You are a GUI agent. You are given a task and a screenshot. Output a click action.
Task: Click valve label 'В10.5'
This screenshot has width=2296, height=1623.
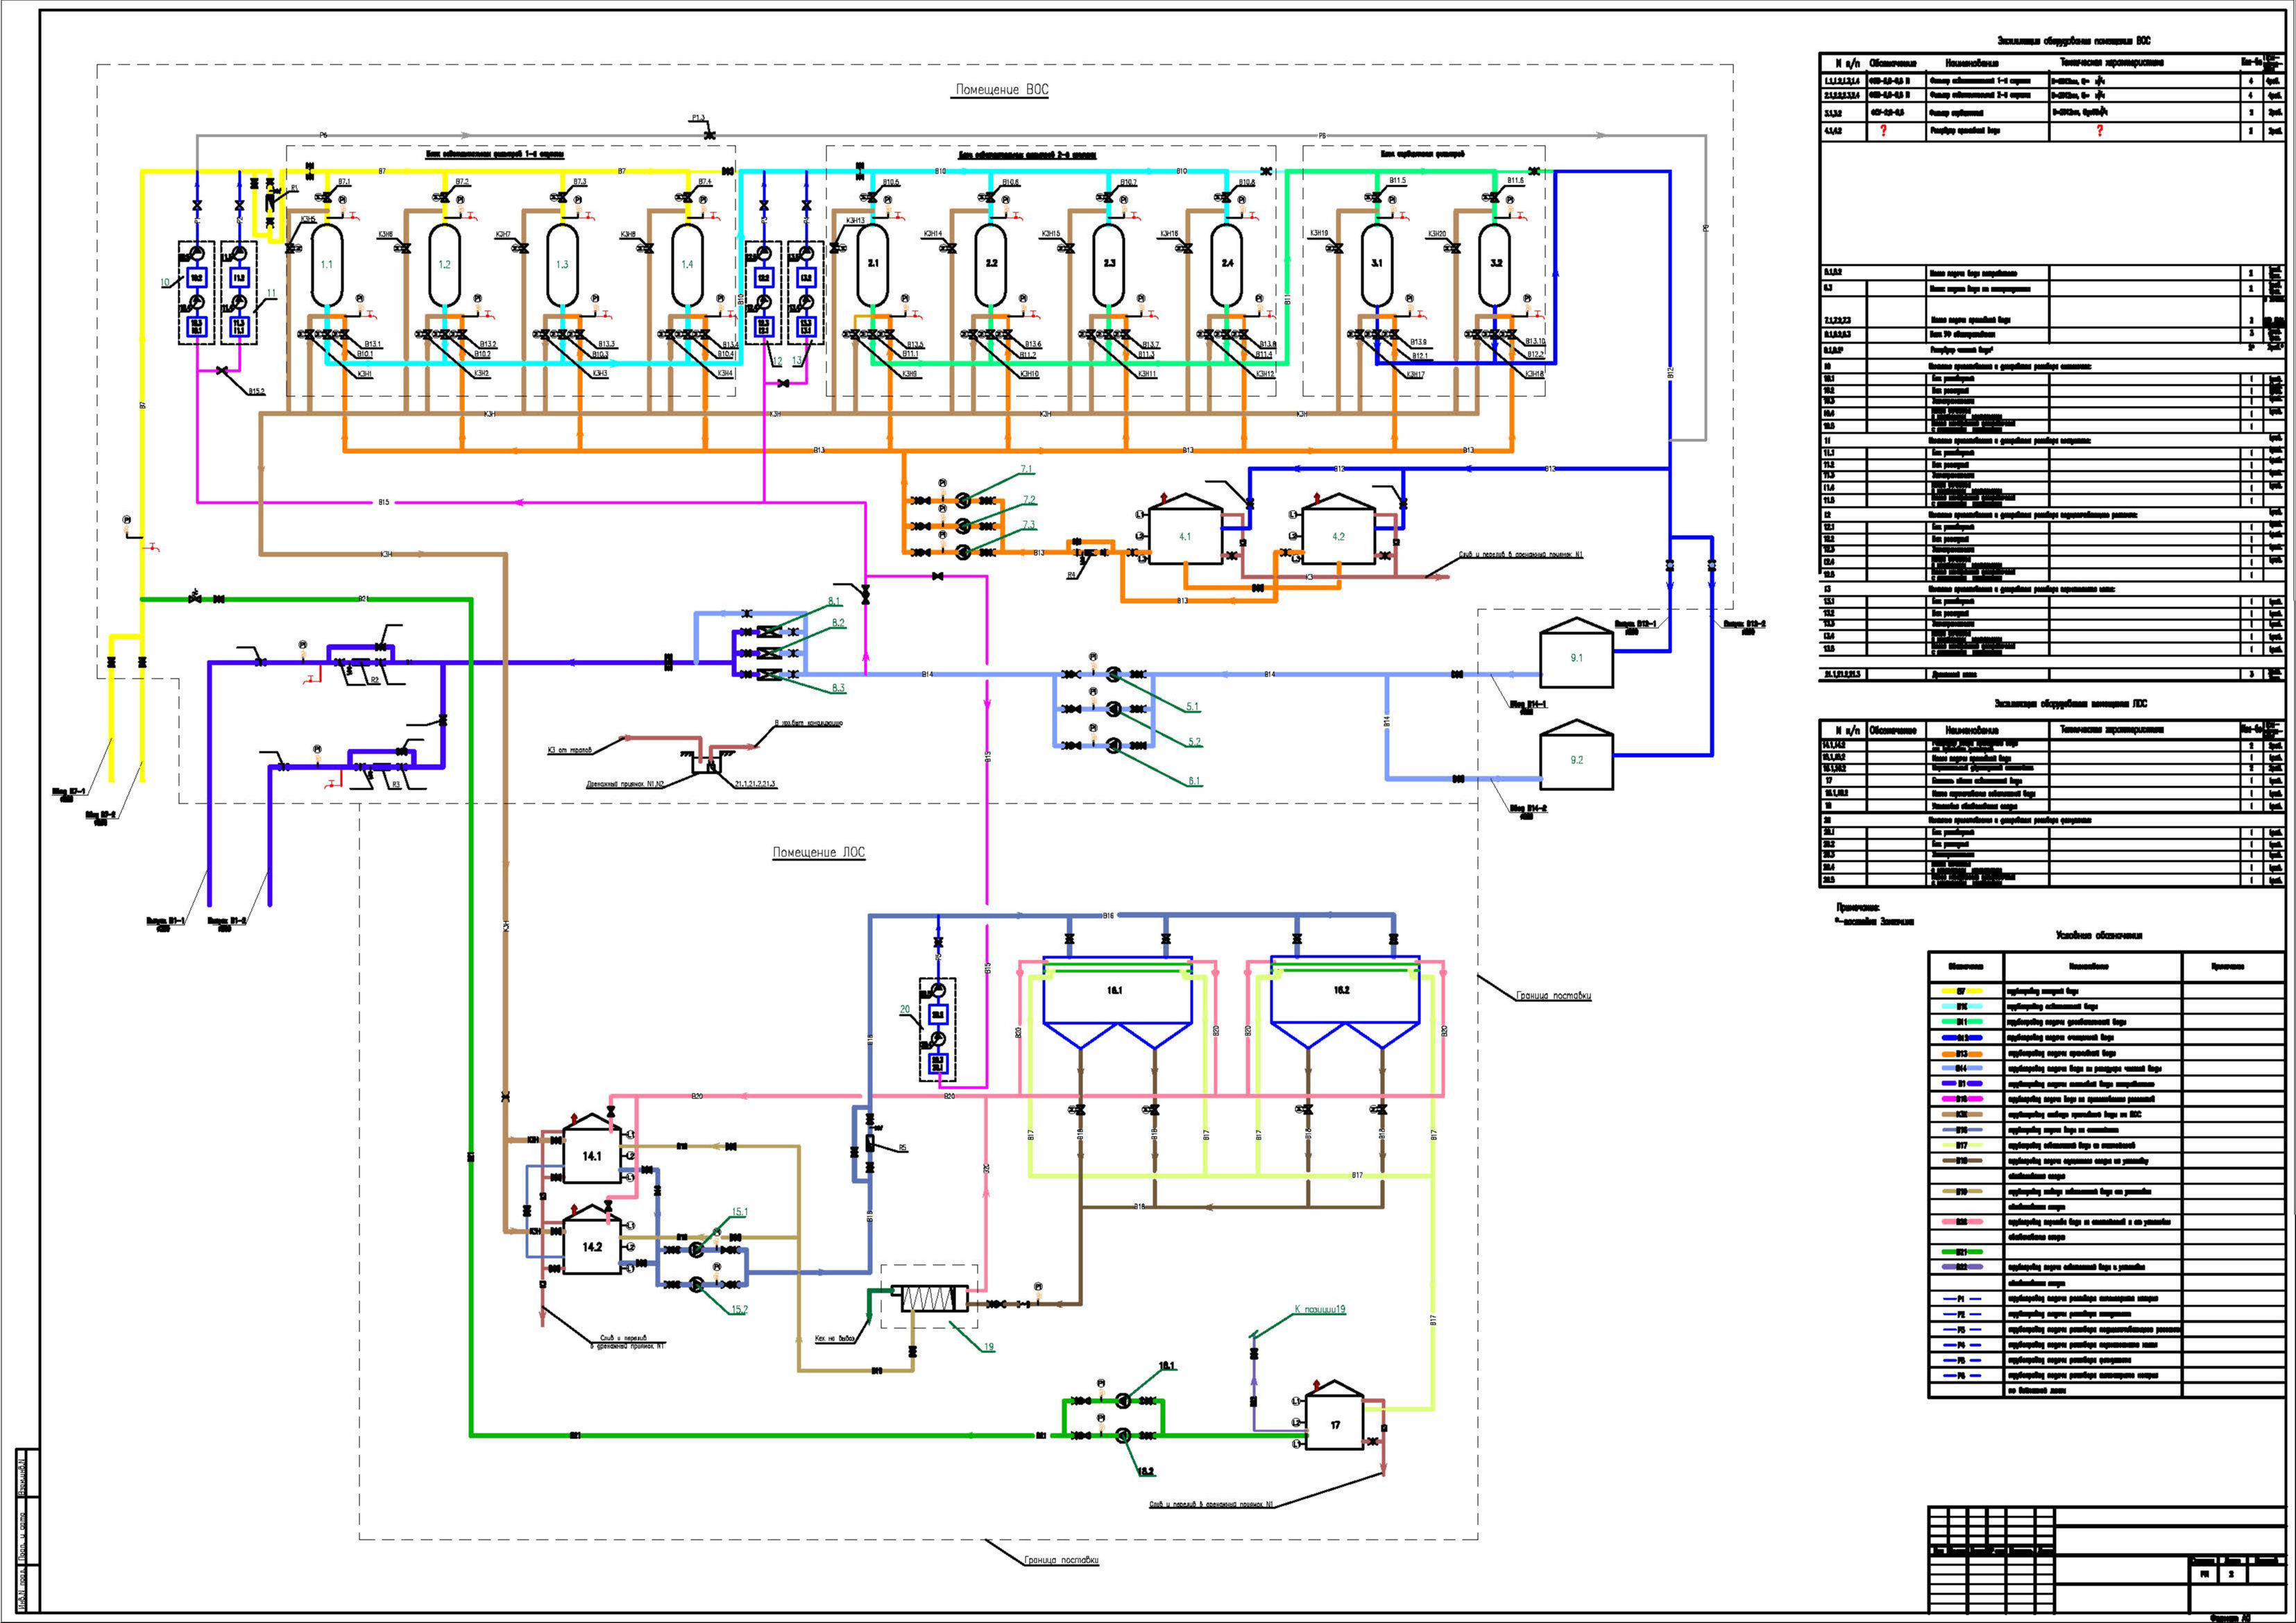(891, 182)
